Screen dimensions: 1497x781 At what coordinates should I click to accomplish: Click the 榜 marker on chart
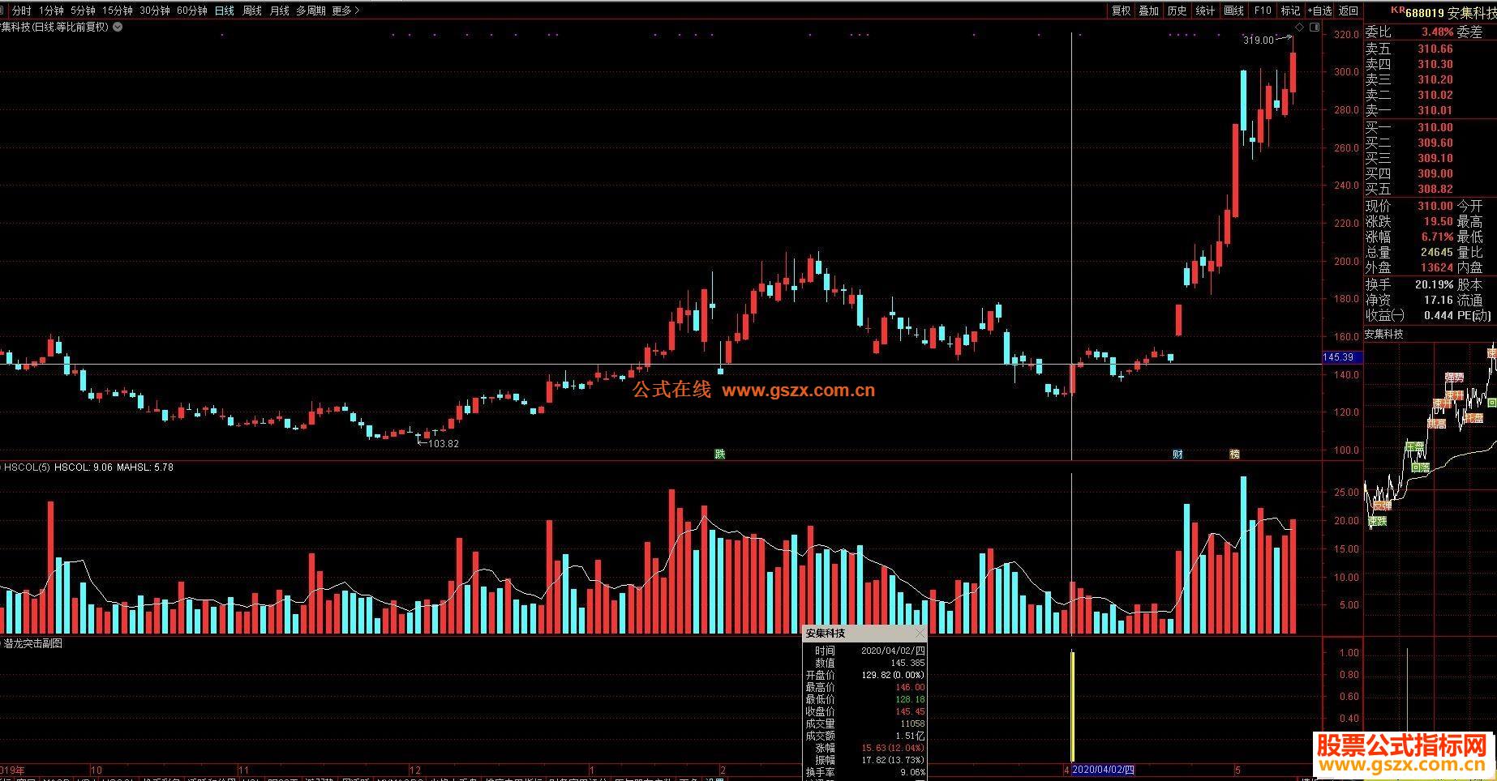coord(1234,454)
